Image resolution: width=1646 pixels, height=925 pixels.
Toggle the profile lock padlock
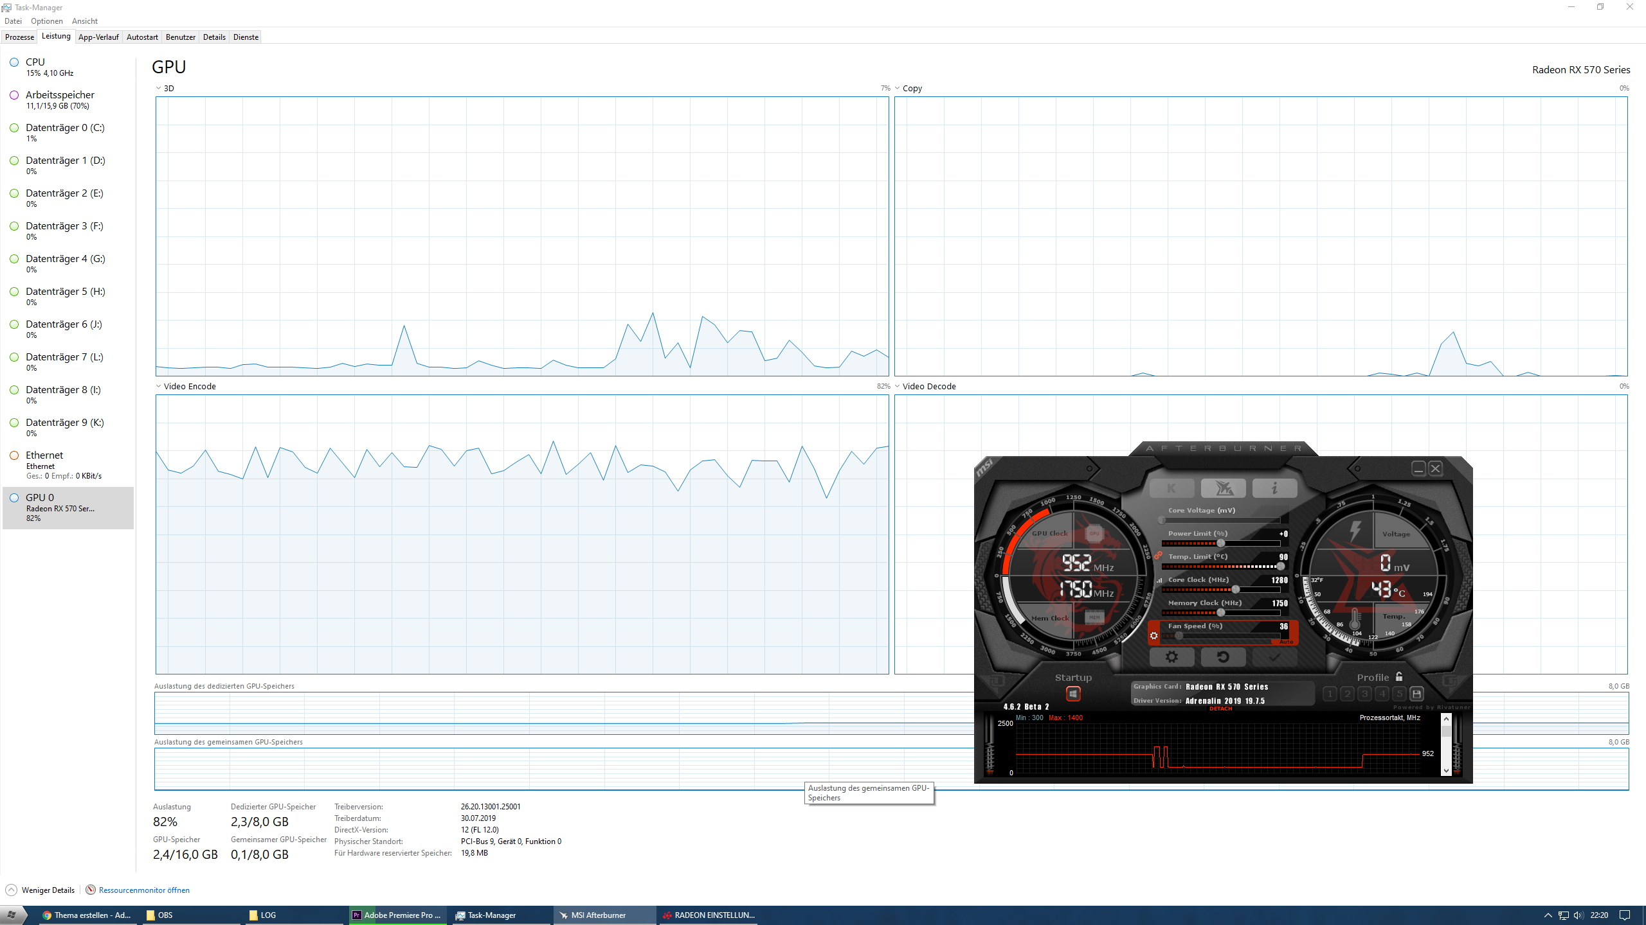coord(1399,676)
